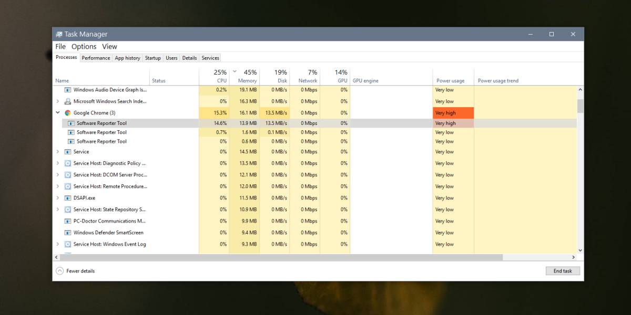This screenshot has height=315, width=631.
Task: Sort by the Status column header
Action: click(x=174, y=76)
